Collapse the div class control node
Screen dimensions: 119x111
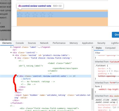tap(11, 52)
